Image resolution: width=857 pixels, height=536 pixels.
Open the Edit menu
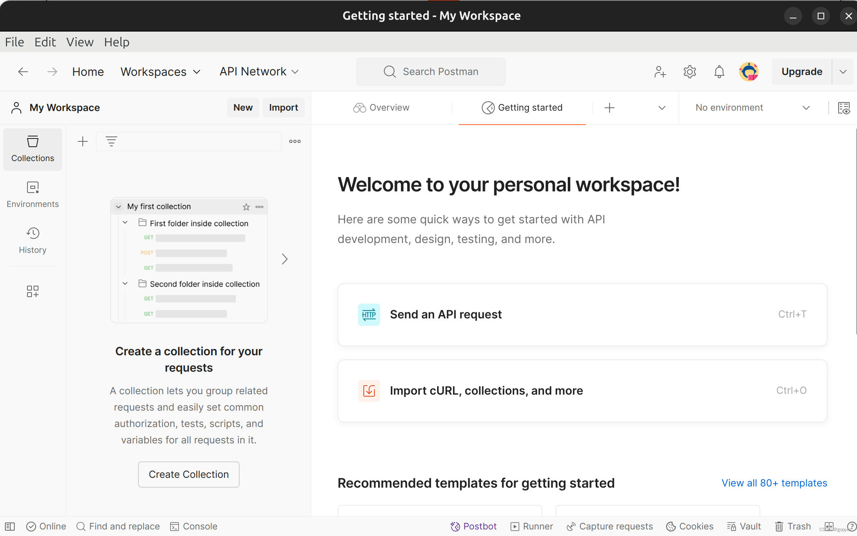coord(45,42)
